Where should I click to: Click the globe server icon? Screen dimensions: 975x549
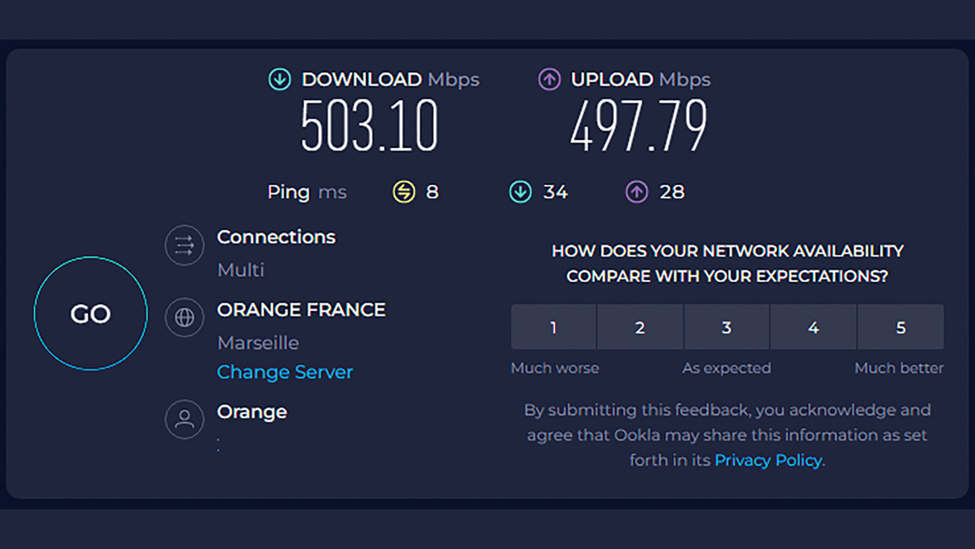click(x=184, y=317)
